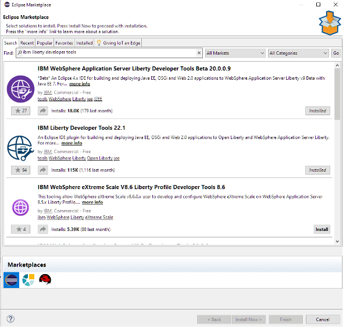Click the Back button
Screen dimensions: 343x327
[214, 319]
